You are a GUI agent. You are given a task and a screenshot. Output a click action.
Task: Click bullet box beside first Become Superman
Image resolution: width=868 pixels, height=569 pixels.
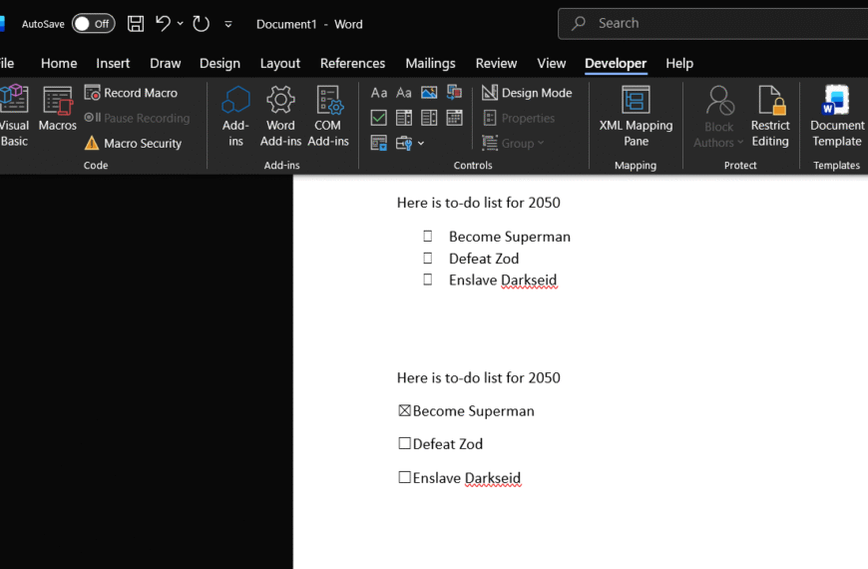click(x=427, y=236)
